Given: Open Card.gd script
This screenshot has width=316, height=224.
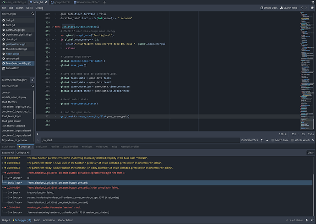Looking at the screenshot, I should pos(18,25).
